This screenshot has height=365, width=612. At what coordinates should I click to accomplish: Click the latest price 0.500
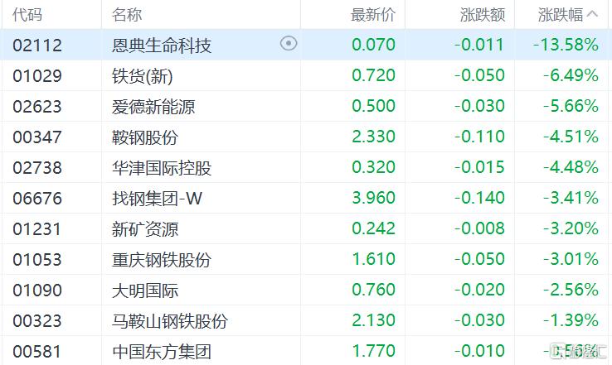(373, 106)
